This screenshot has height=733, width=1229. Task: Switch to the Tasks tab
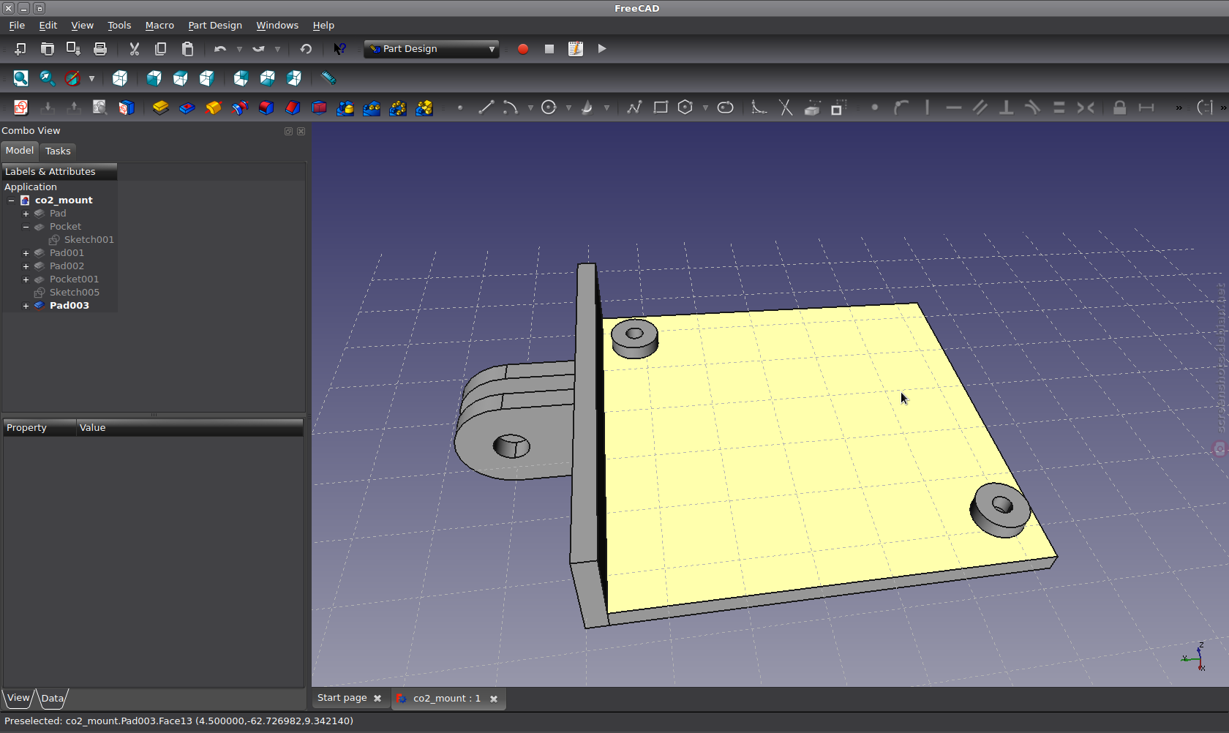(x=58, y=151)
